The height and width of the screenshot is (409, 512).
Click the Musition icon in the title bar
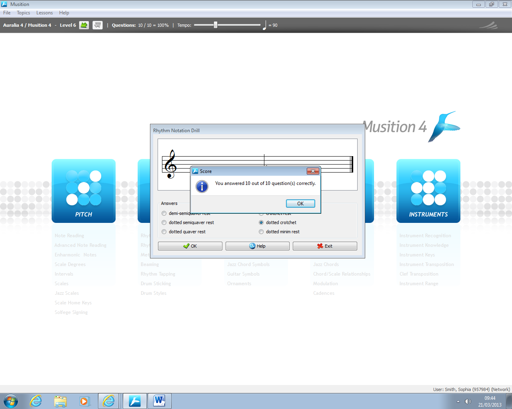click(x=4, y=4)
